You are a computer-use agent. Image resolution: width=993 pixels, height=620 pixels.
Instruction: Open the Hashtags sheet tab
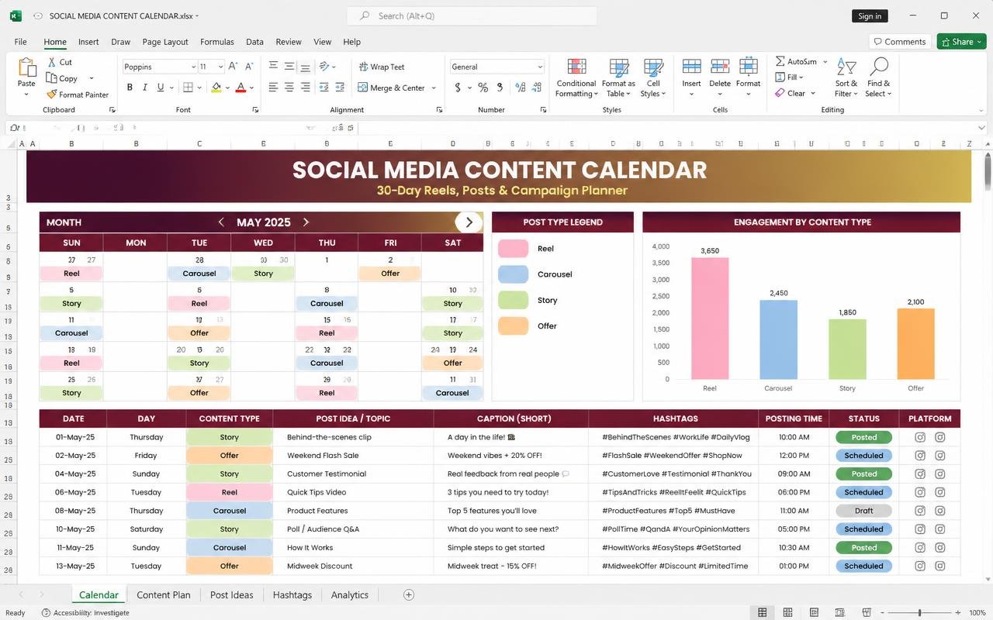(292, 594)
